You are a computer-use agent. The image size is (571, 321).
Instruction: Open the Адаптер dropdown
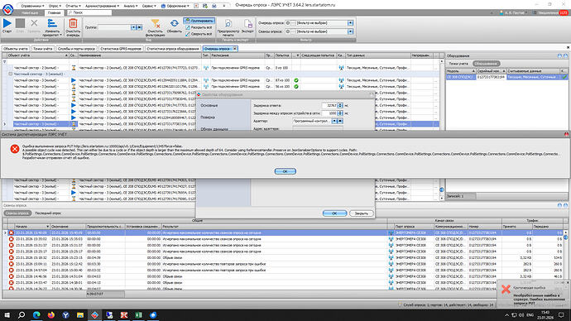334,121
